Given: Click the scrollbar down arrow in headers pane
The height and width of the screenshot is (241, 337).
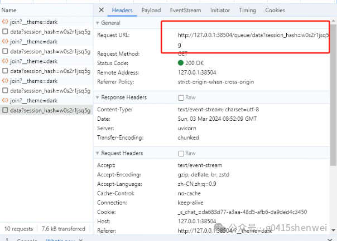Looking at the screenshot, I should (333, 230).
